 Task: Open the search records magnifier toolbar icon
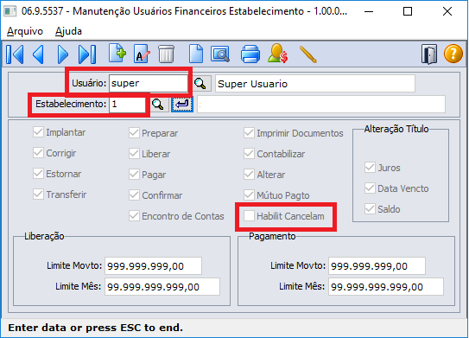[220, 54]
